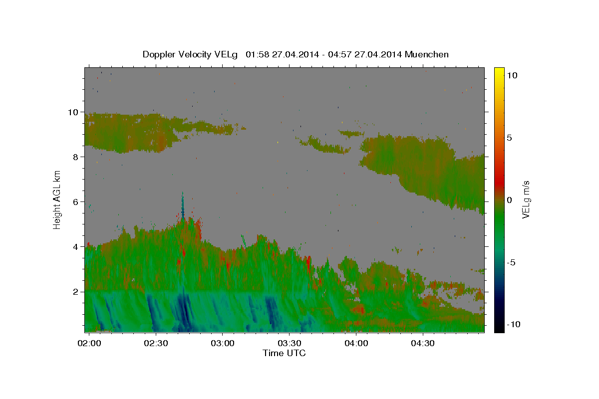
Task: Click the 02:30 time tick label
Action: point(155,344)
